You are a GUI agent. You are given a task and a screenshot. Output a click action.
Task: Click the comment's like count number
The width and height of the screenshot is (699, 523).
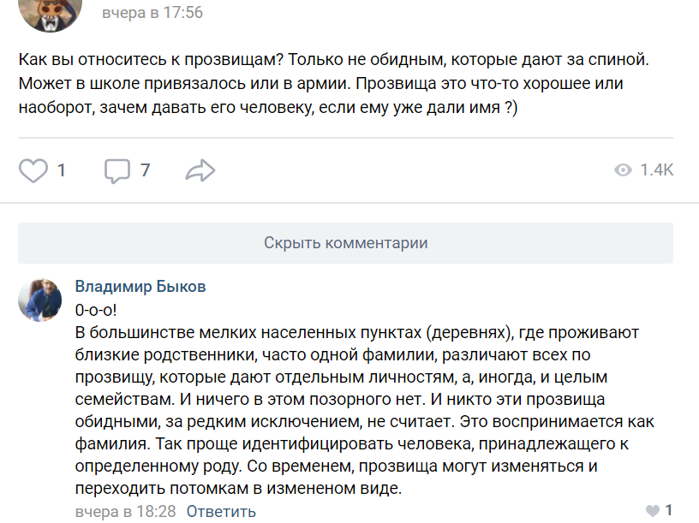[668, 511]
